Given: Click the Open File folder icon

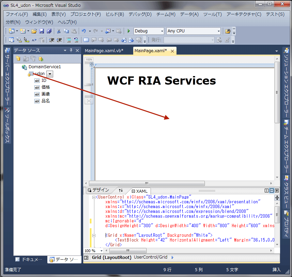Looking at the screenshot, I should [34, 31].
